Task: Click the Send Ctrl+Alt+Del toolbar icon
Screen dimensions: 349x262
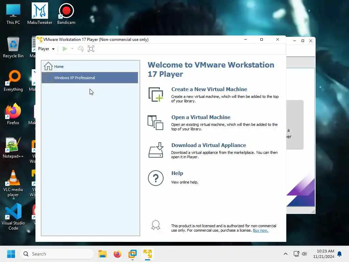Action: [x=81, y=49]
